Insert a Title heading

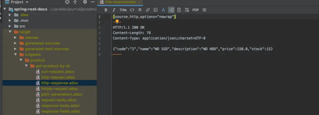(x=123, y=10)
